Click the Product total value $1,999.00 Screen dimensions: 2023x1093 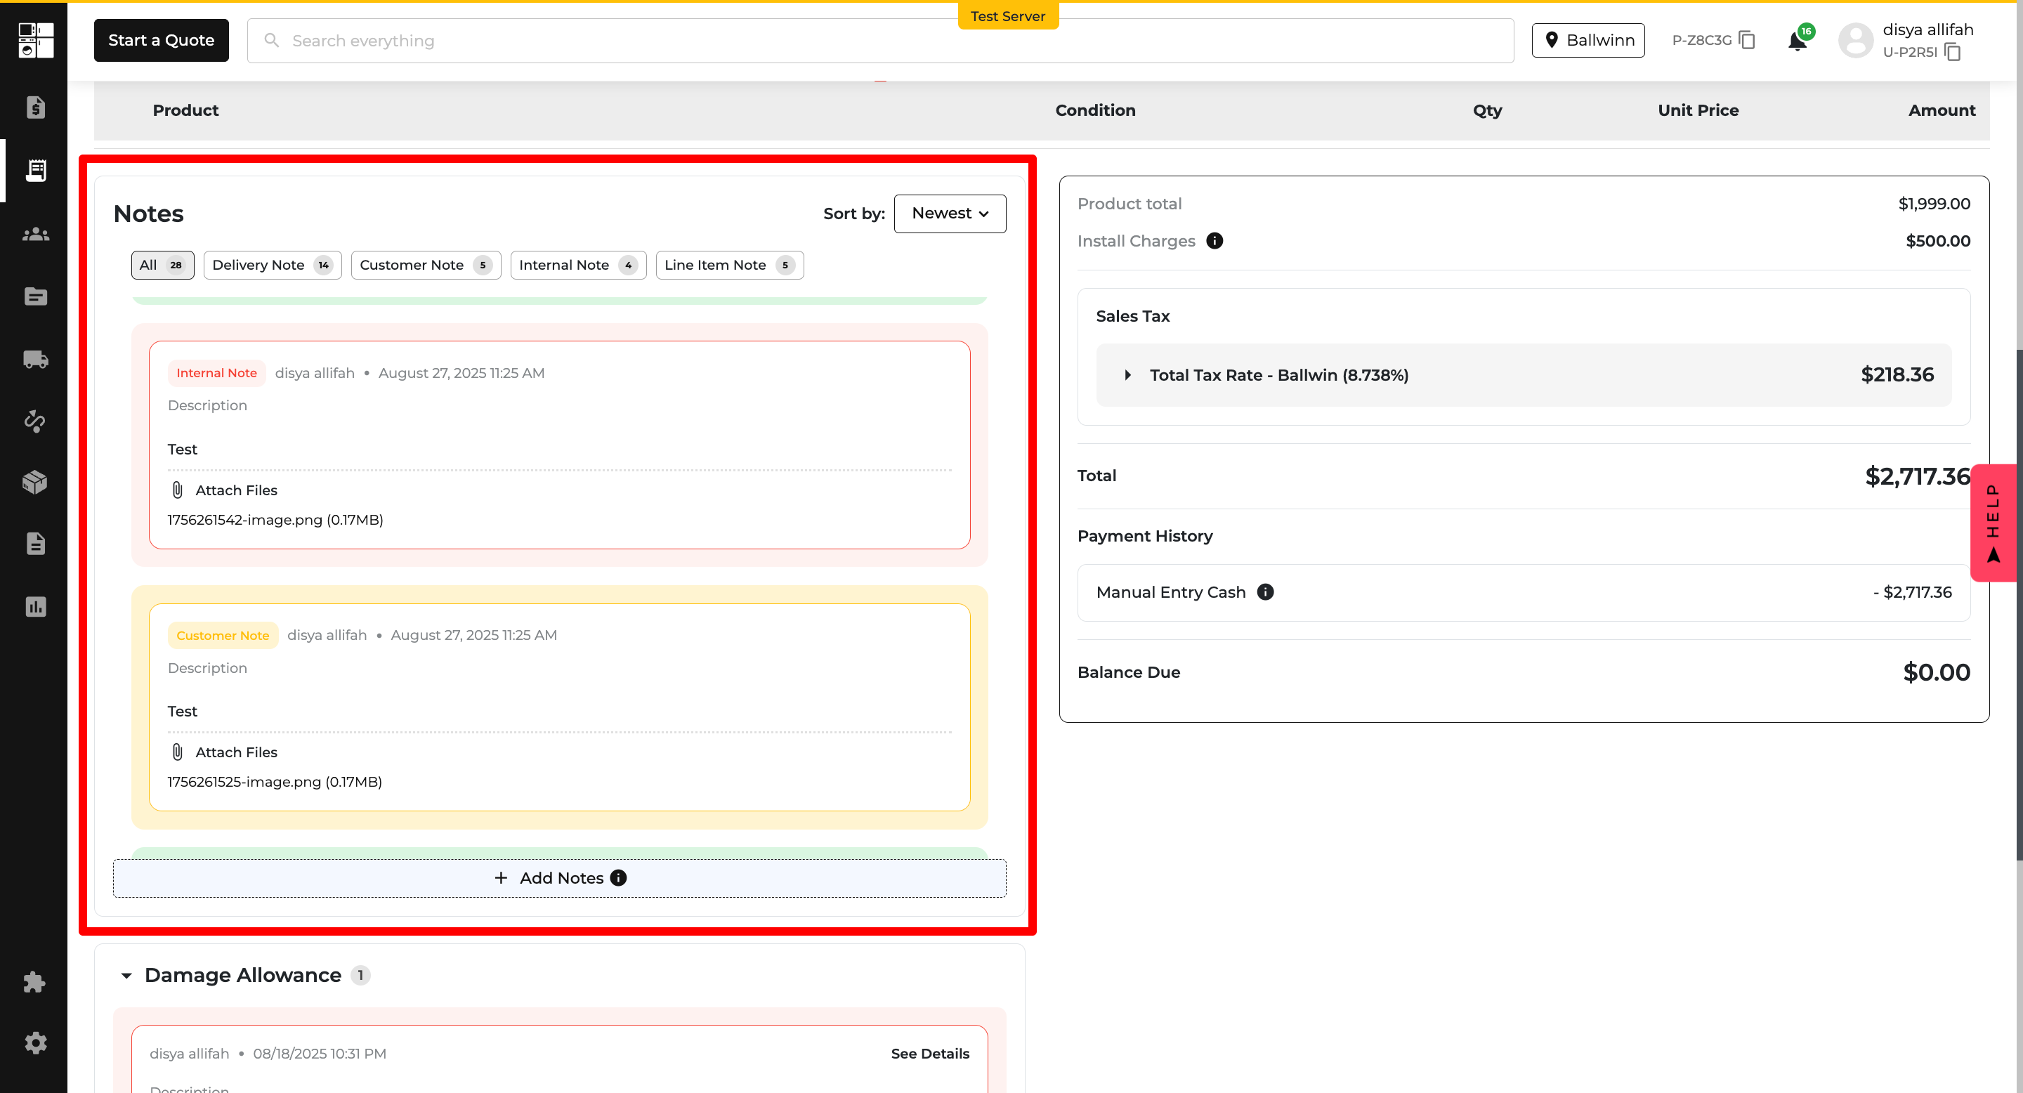pos(1934,204)
